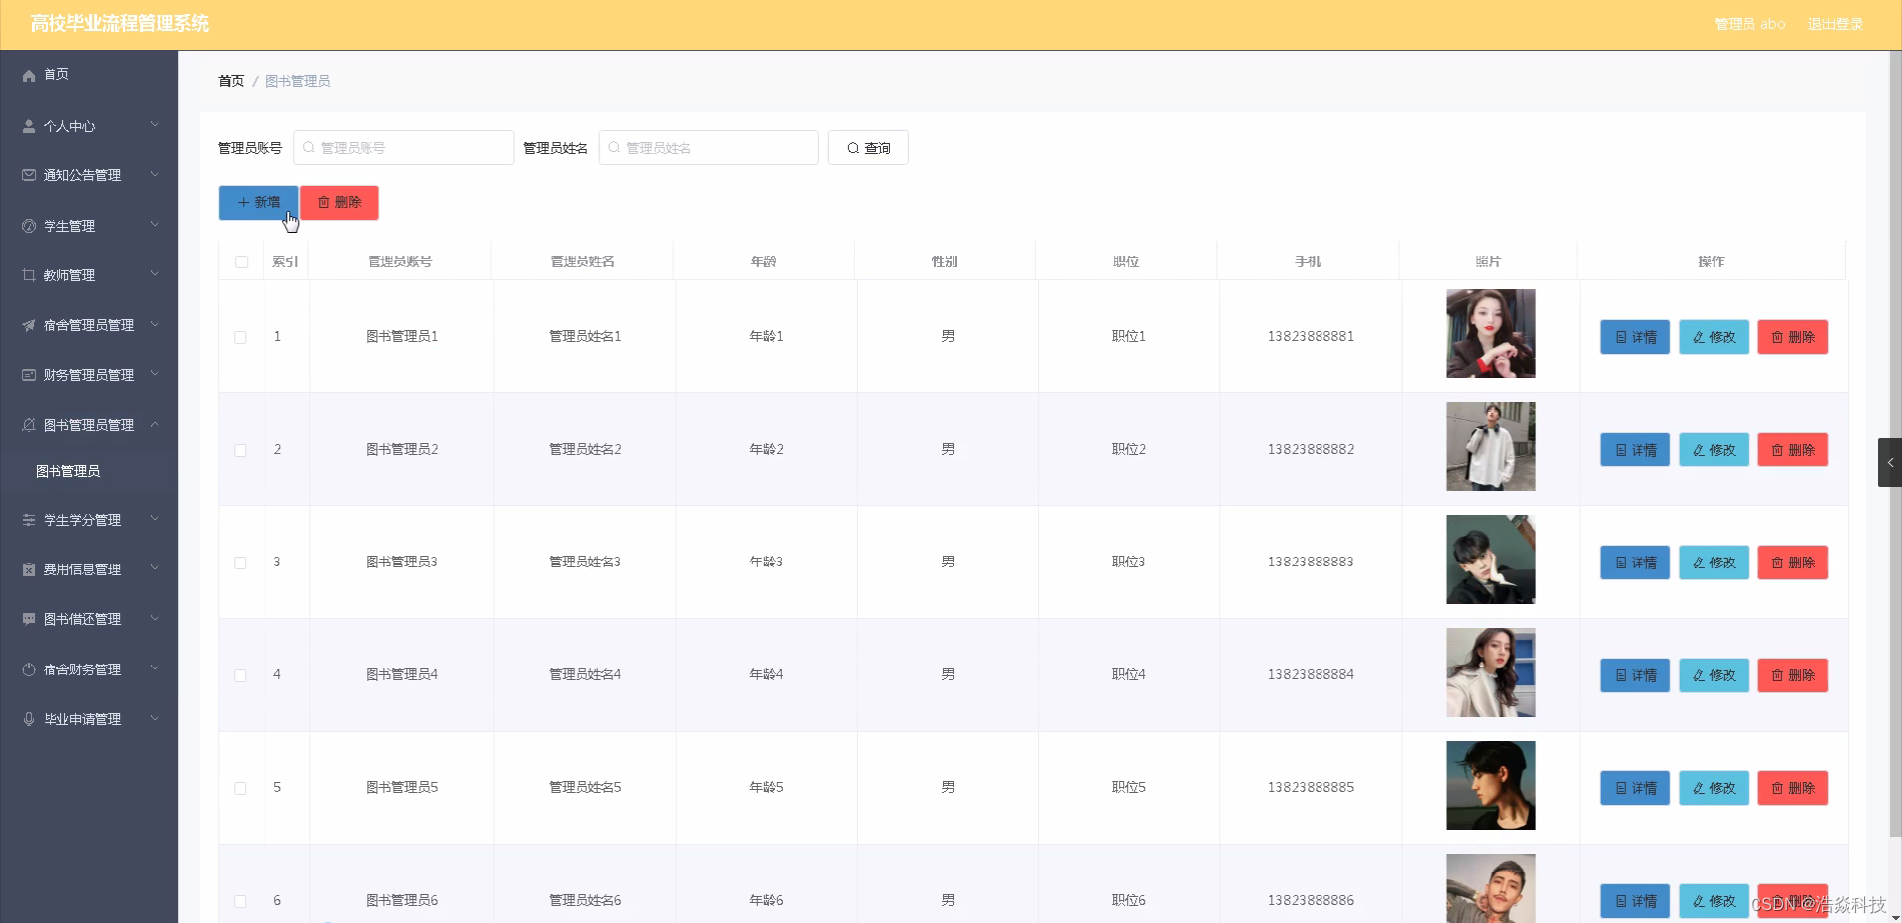
Task: Click 详情 button for 图书管理员1
Action: coord(1635,337)
